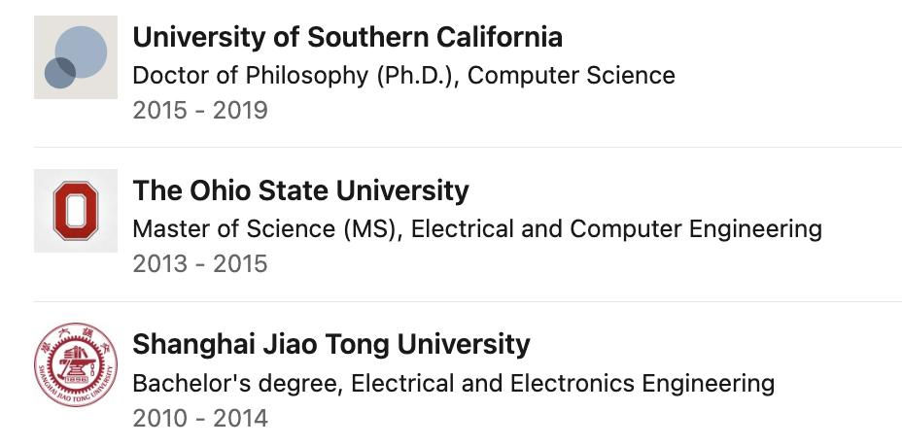Visit The Ohio State University page
The width and height of the screenshot is (902, 447).
tap(301, 190)
